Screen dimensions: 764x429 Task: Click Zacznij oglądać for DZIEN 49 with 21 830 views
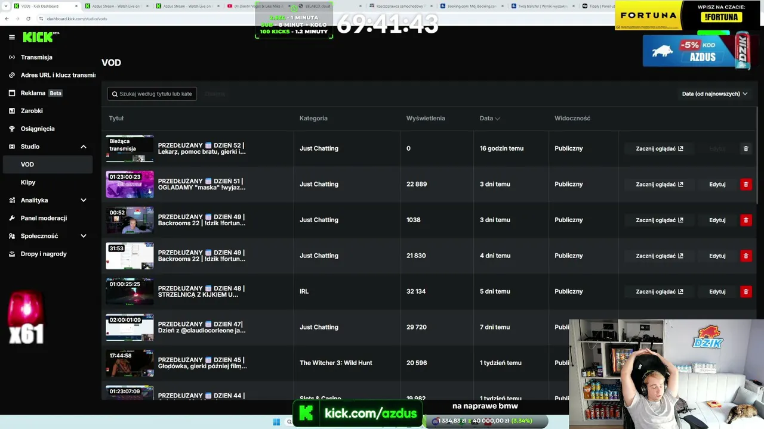coord(660,256)
